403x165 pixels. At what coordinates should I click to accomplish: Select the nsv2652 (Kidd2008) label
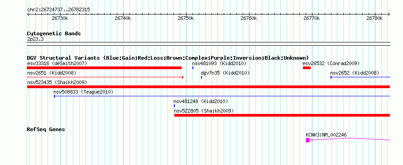tap(355, 73)
